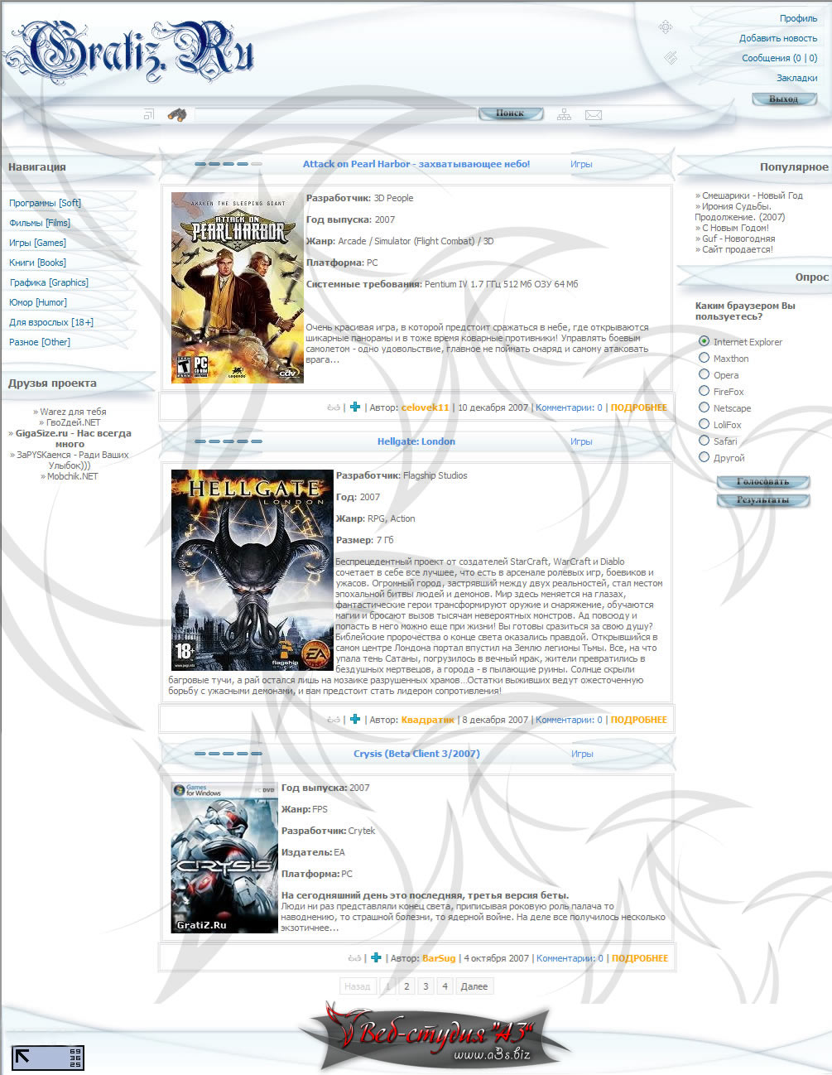The height and width of the screenshot is (1075, 832).
Task: Click blue plus icon in Hellgate post
Action: pyautogui.click(x=355, y=719)
